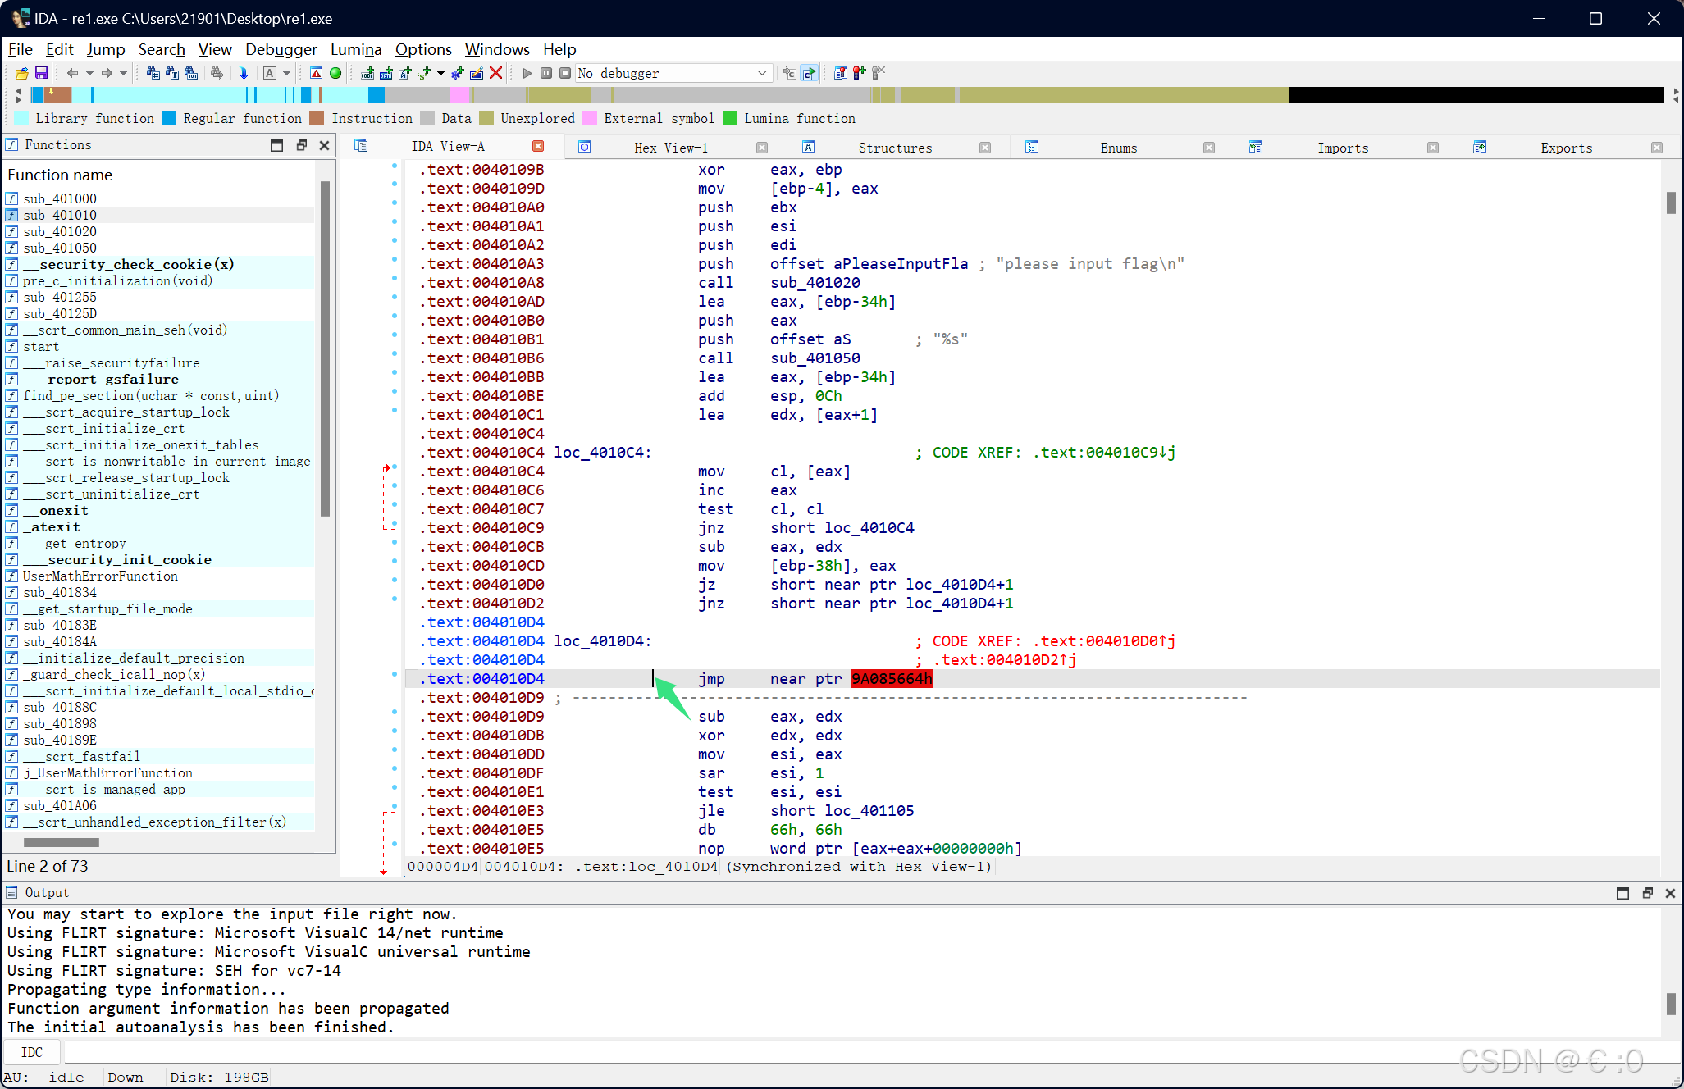
Task: Click the Lumina function green legend swatch
Action: tap(729, 118)
